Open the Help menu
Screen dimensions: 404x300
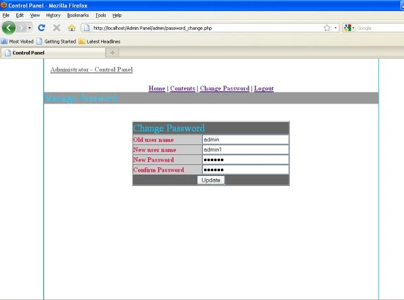click(x=117, y=15)
